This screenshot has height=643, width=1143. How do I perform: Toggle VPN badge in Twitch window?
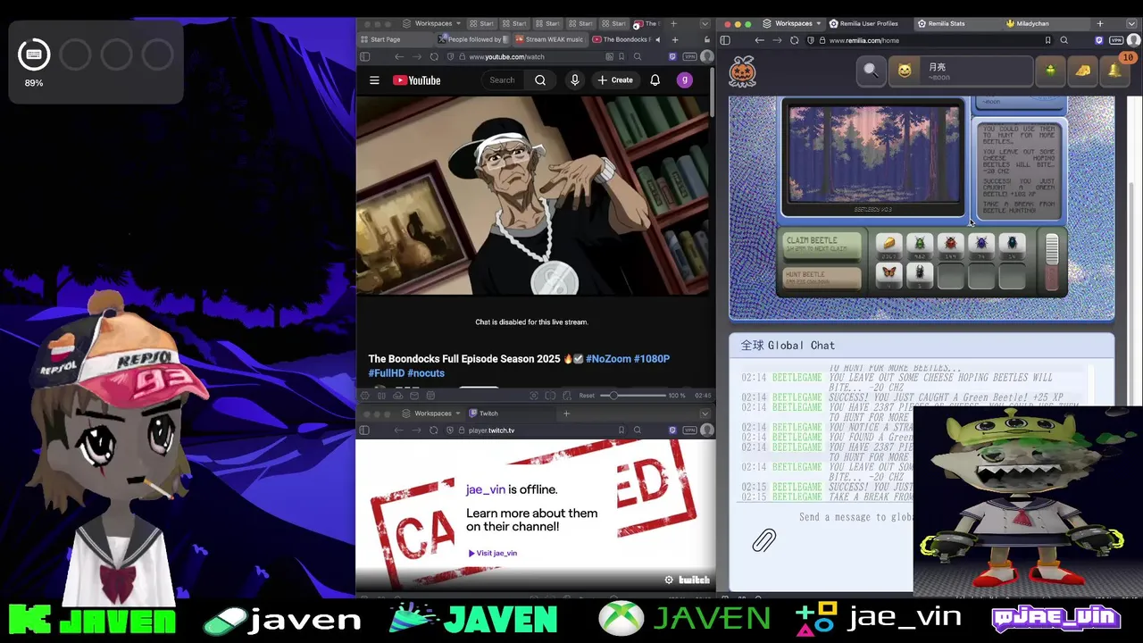[x=689, y=430]
